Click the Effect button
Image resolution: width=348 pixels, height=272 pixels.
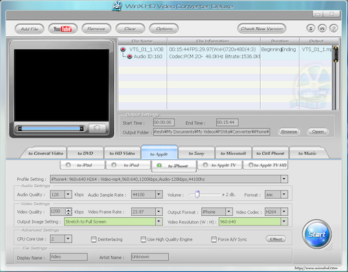(x=276, y=239)
